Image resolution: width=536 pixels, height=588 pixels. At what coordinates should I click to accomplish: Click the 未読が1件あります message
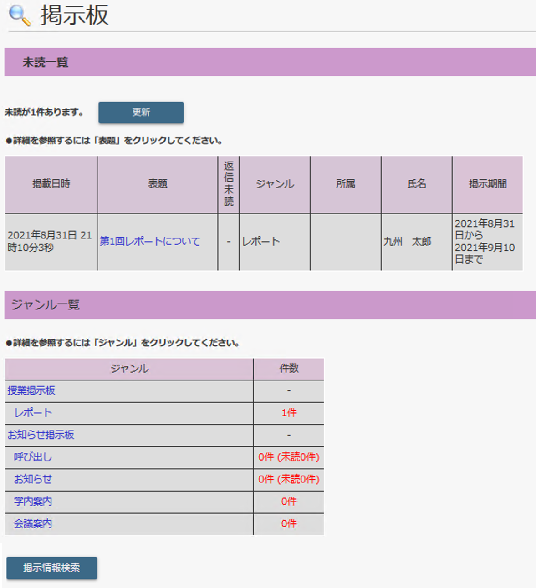pos(44,112)
